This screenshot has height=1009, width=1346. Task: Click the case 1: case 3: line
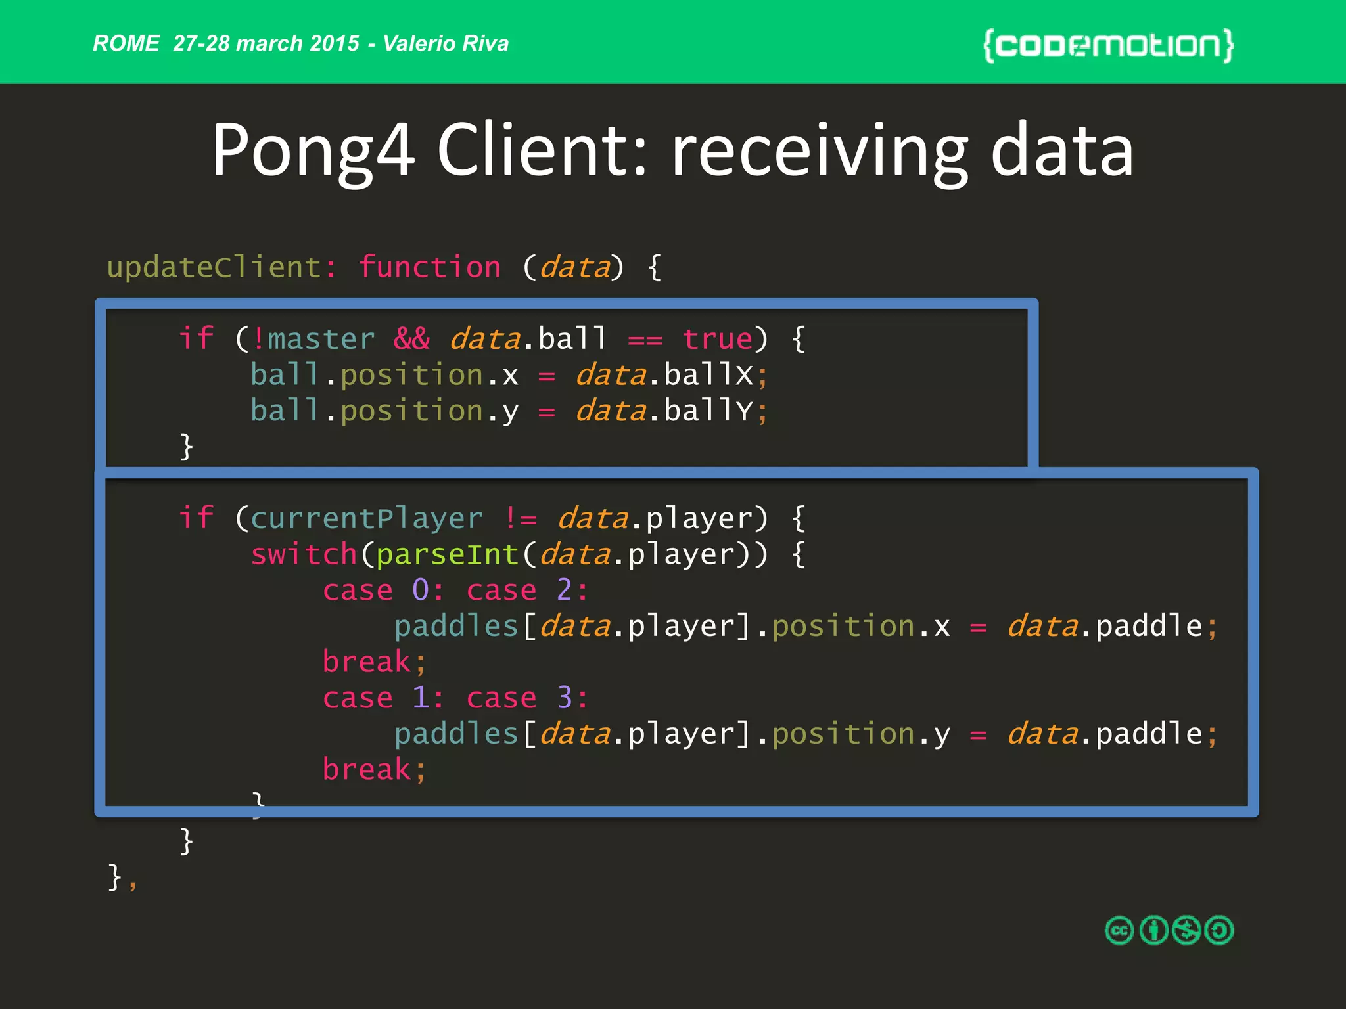coord(455,698)
